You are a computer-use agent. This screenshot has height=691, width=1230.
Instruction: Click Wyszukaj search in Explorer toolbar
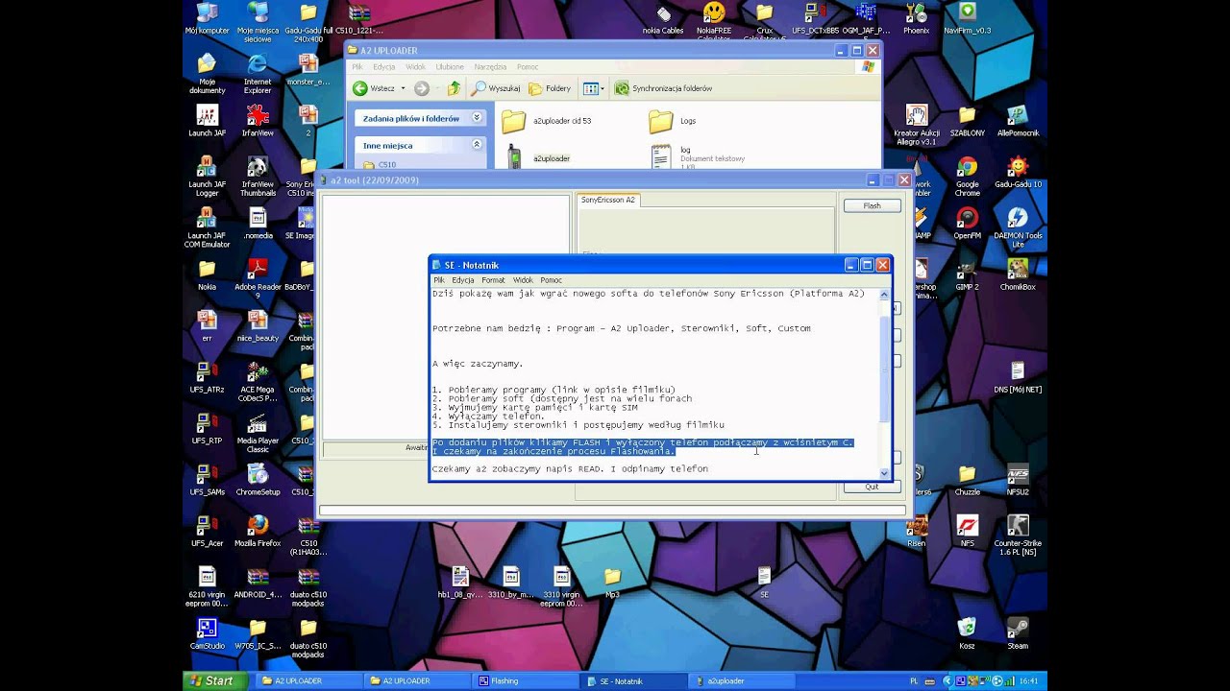tap(496, 88)
